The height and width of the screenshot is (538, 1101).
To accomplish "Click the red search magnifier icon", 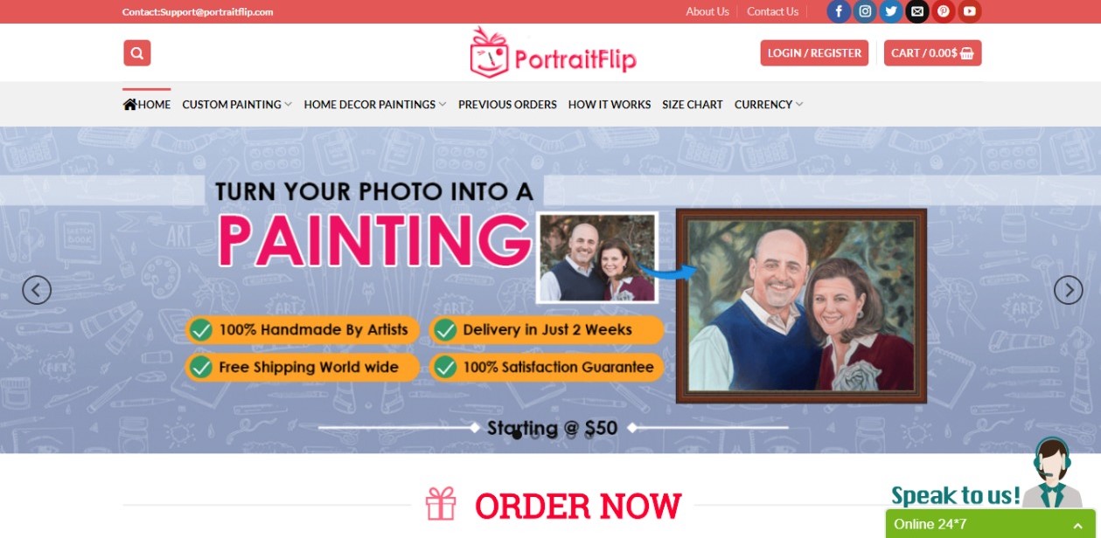I will point(137,53).
